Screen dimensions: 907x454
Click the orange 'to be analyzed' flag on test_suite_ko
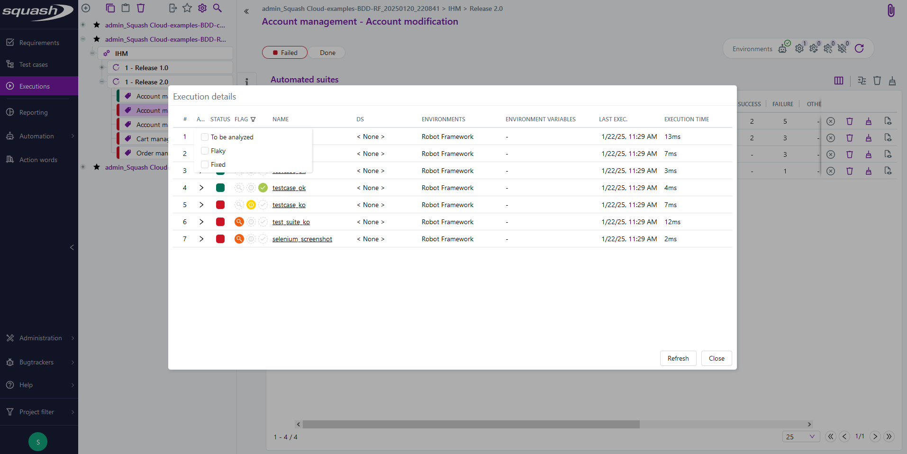click(239, 222)
